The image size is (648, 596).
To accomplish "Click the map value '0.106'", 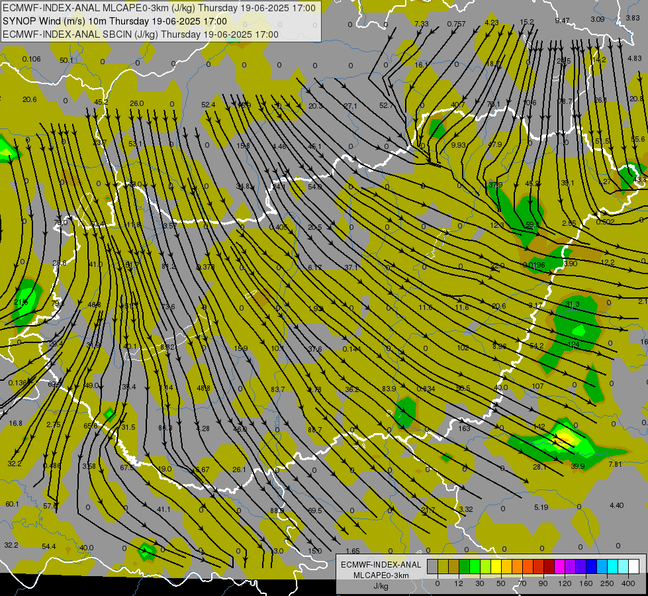I will (x=31, y=59).
